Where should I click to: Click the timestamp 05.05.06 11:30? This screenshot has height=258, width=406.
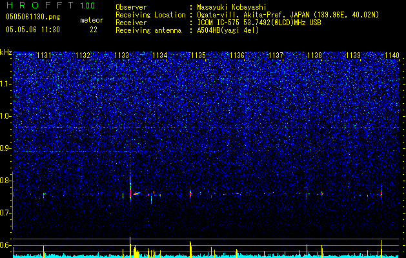coord(33,30)
